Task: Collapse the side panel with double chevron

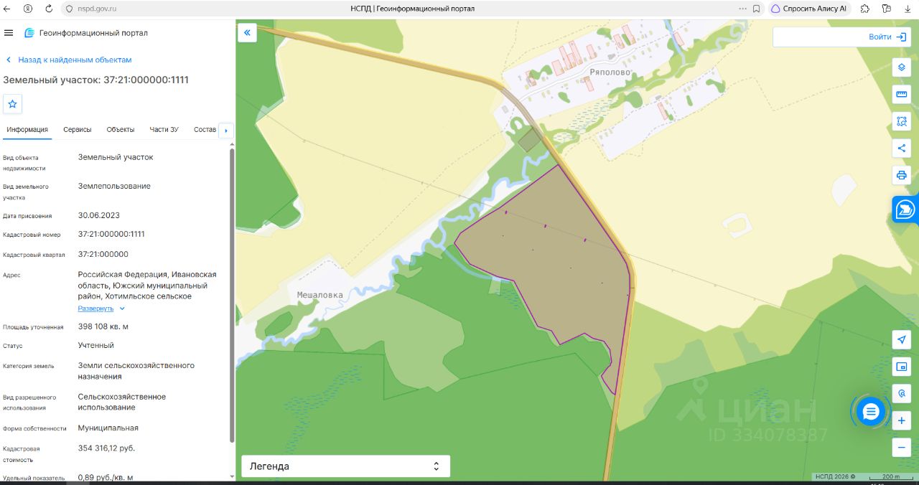Action: click(x=247, y=32)
